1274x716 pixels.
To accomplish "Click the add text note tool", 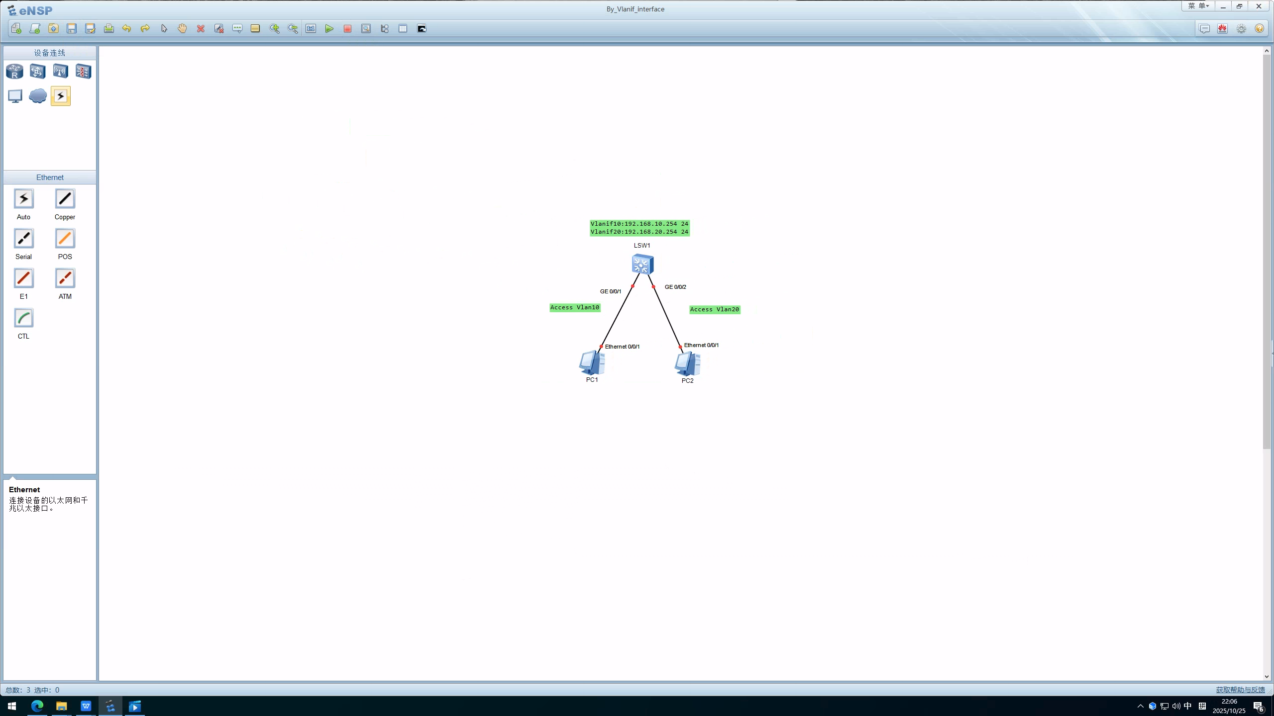I will click(237, 29).
